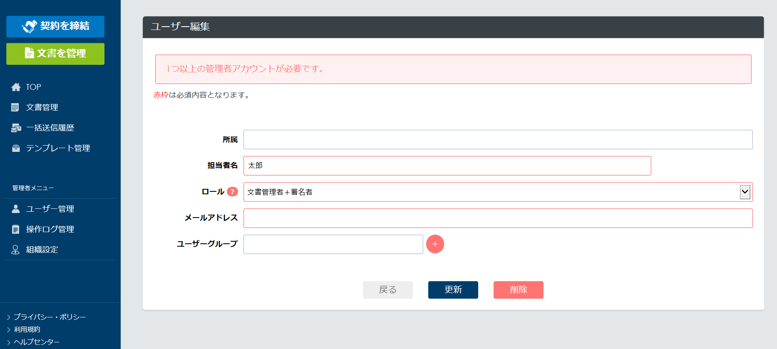Click the 戻る button
Image resolution: width=777 pixels, height=349 pixels.
pyautogui.click(x=387, y=290)
